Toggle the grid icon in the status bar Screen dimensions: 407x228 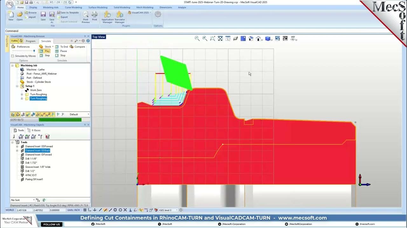click(85, 210)
